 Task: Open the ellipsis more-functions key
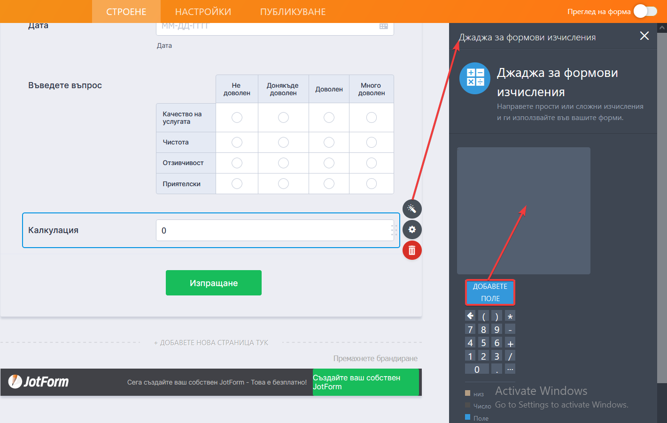click(x=510, y=369)
